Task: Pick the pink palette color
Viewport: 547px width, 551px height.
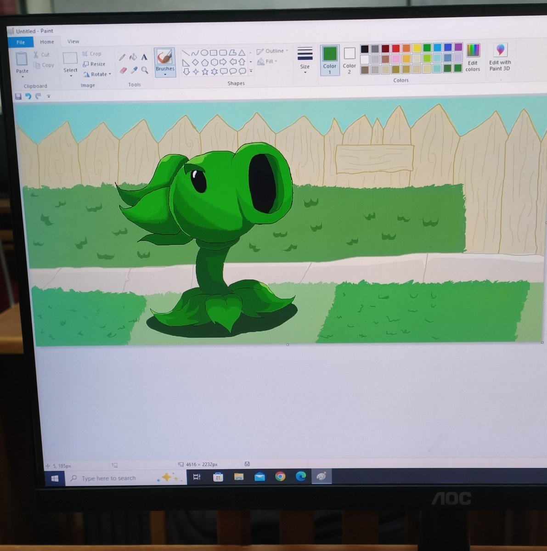Action: (x=396, y=59)
